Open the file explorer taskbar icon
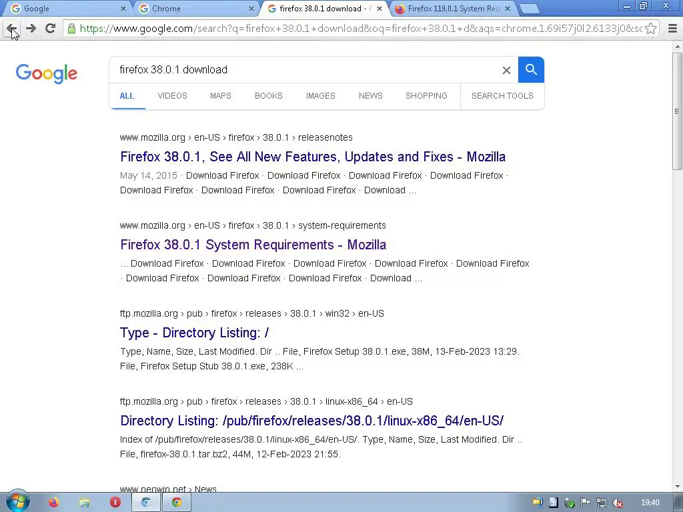Image resolution: width=683 pixels, height=512 pixels. (x=85, y=503)
